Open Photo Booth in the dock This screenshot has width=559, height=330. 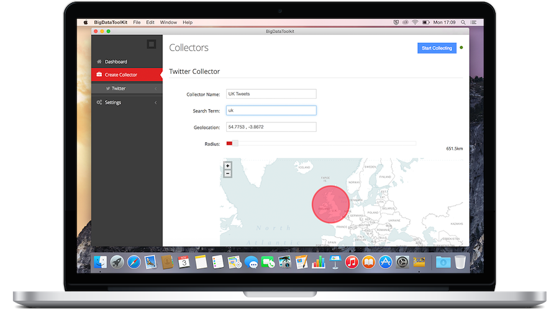[285, 262]
